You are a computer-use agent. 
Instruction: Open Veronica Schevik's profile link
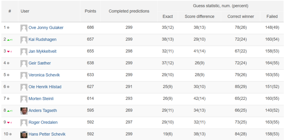(x=44, y=75)
